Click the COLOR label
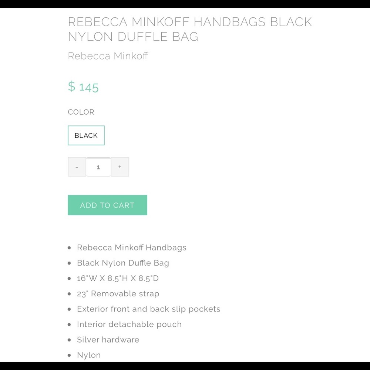The image size is (370, 370). click(x=81, y=112)
